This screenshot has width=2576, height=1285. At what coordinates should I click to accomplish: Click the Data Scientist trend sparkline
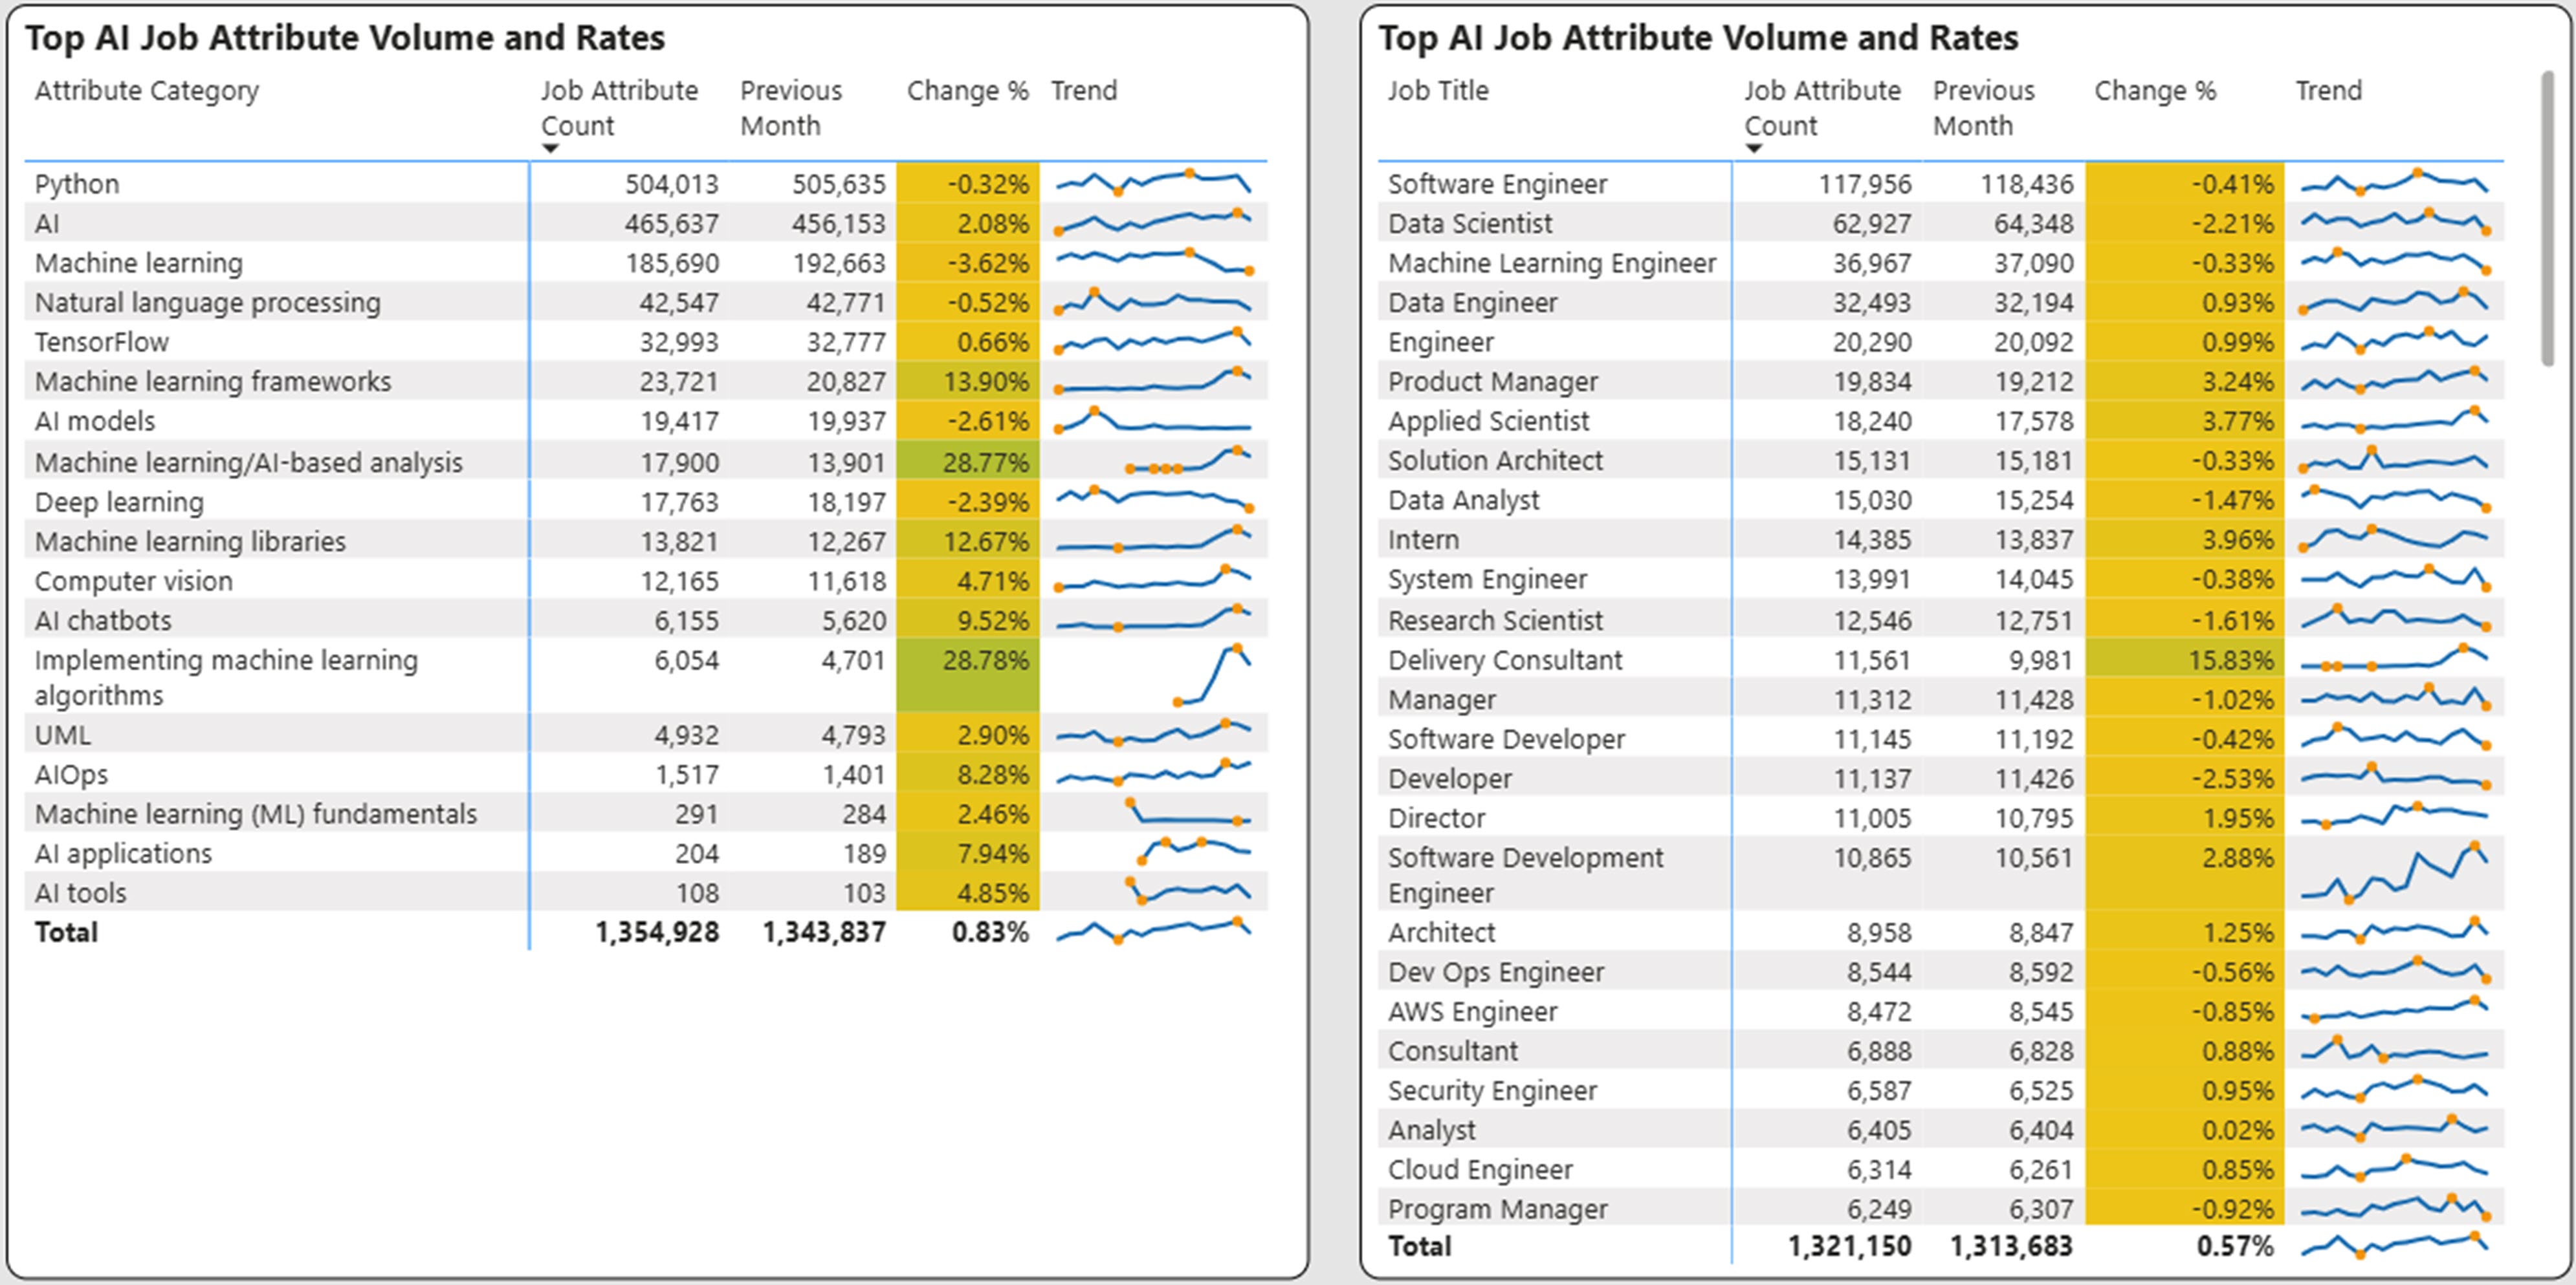pyautogui.click(x=2394, y=223)
